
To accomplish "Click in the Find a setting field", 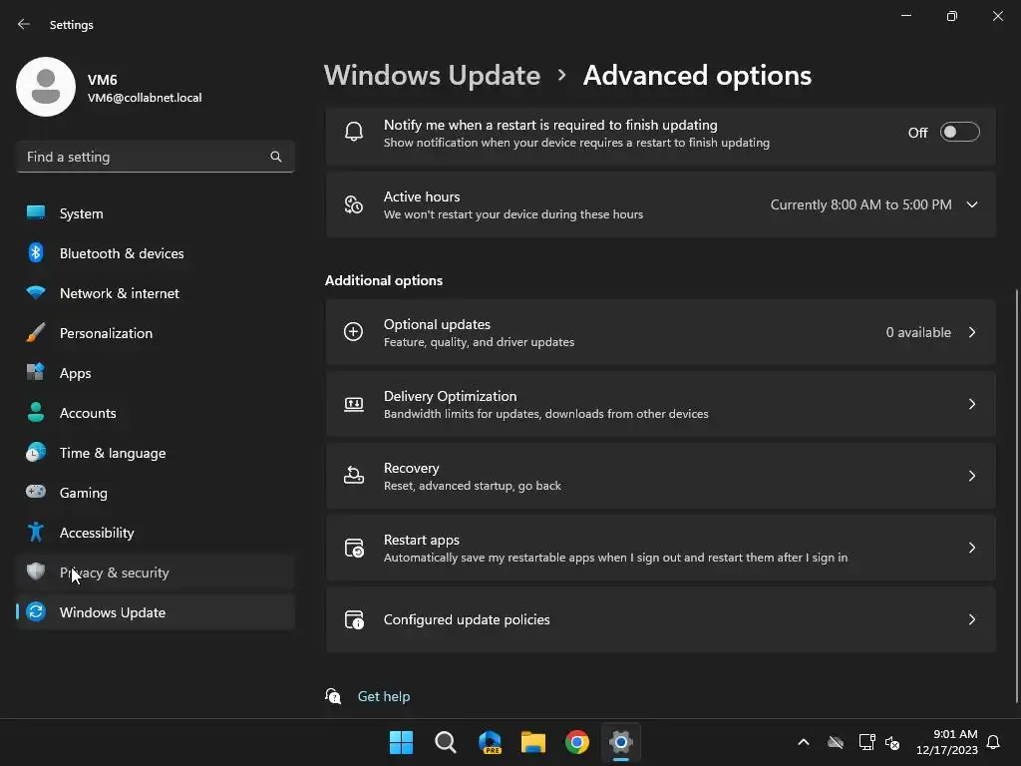I will [x=155, y=157].
